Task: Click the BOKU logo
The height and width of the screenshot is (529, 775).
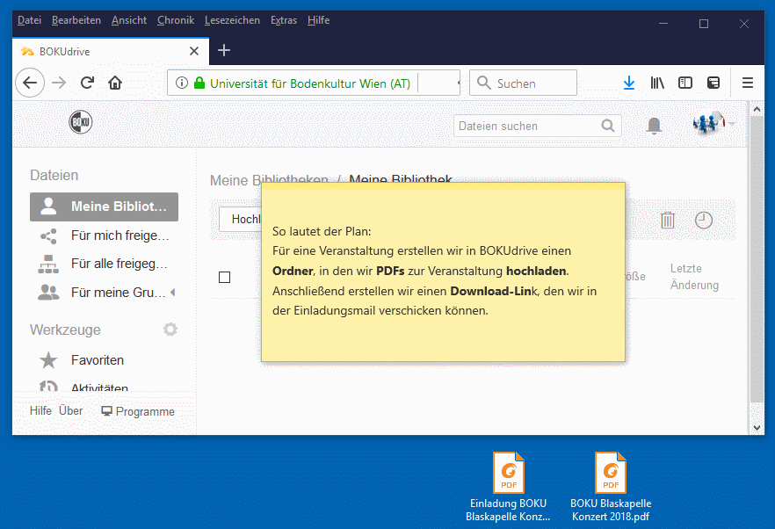Action: pos(81,122)
